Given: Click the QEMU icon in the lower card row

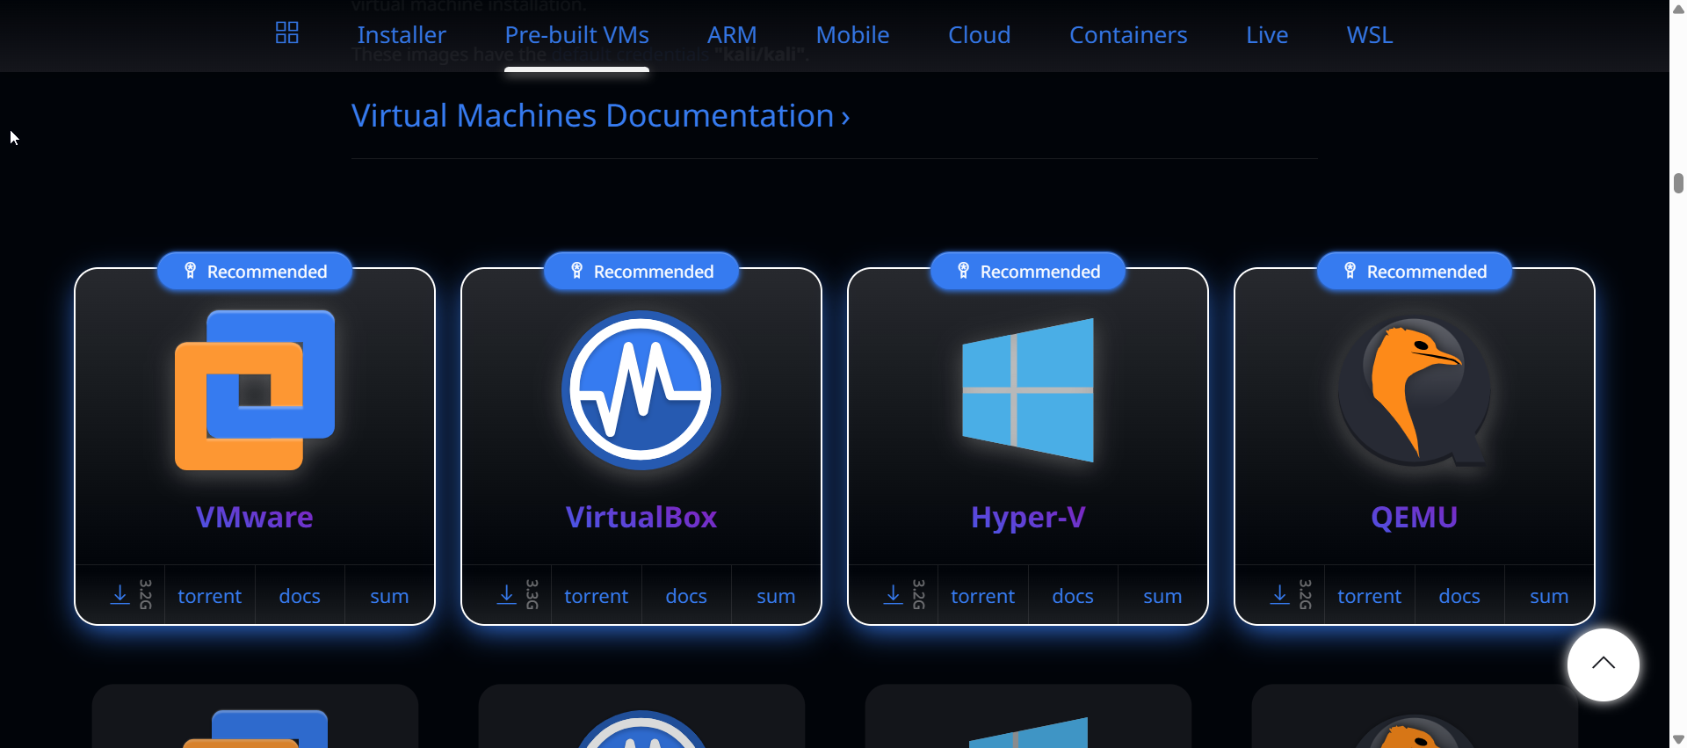Looking at the screenshot, I should pos(1415,732).
